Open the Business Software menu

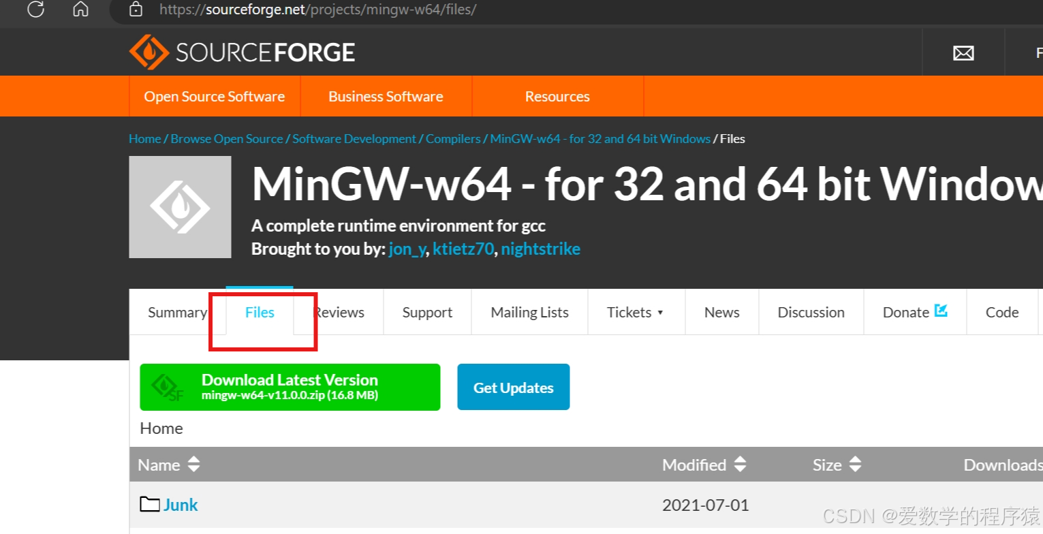click(386, 97)
